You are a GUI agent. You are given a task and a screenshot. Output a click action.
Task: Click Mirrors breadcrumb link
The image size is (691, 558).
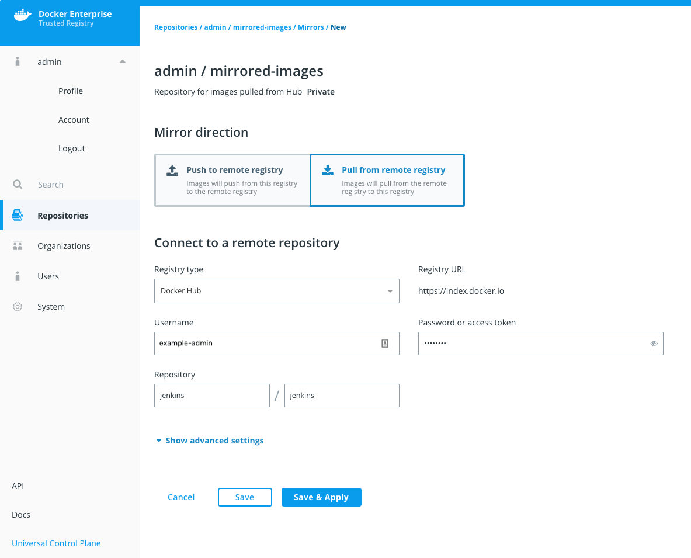[x=311, y=27]
